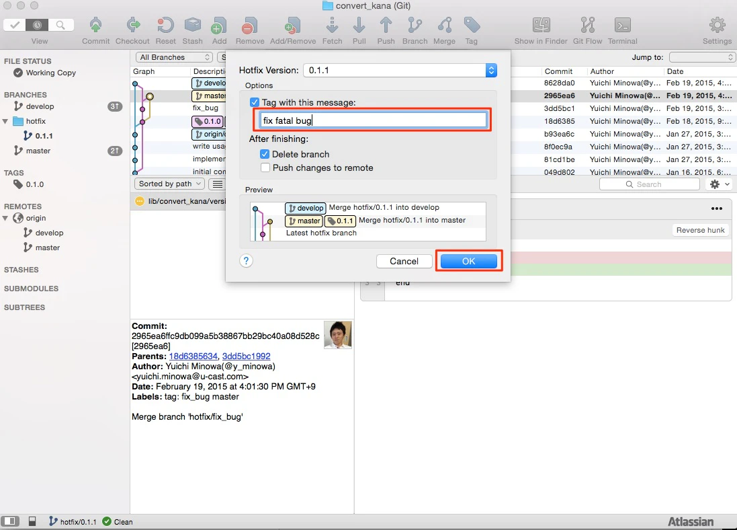Open the All Branches dropdown
Screen dimensions: 737x530
click(174, 57)
